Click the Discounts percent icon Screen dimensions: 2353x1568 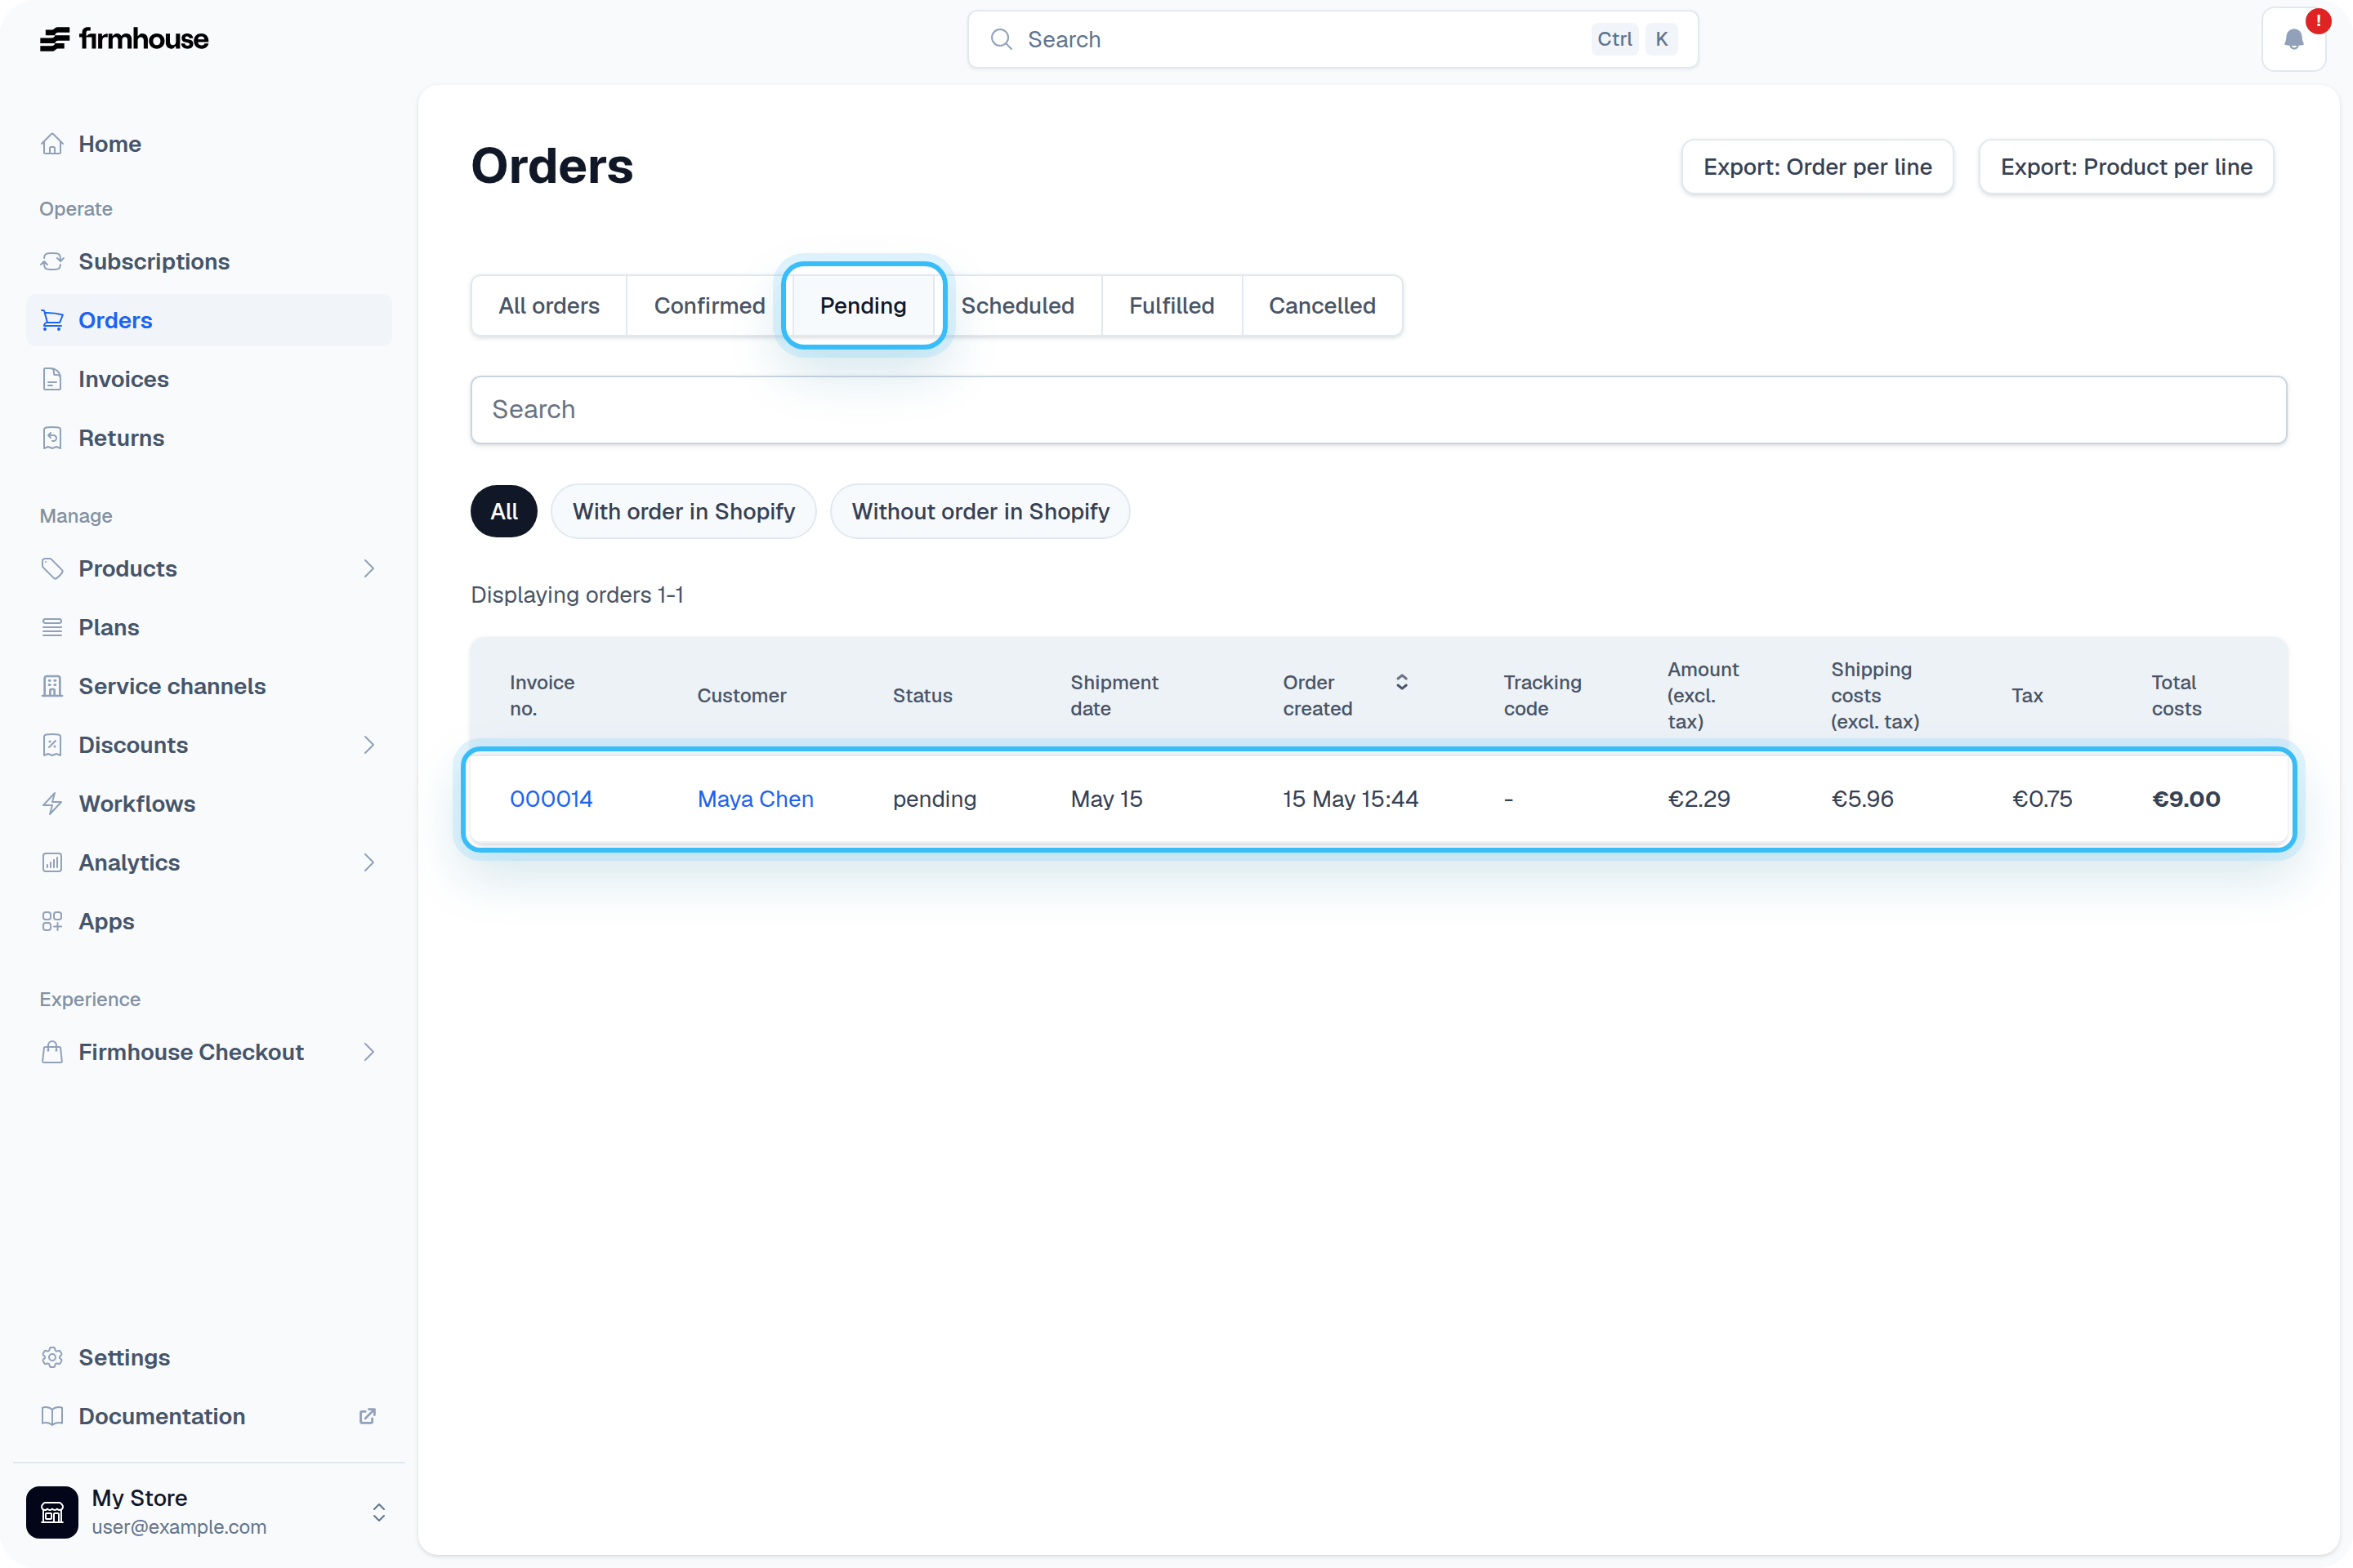click(52, 745)
